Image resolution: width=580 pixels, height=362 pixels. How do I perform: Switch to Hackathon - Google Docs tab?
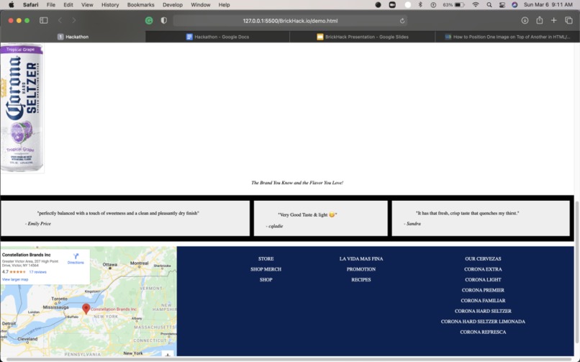click(217, 37)
